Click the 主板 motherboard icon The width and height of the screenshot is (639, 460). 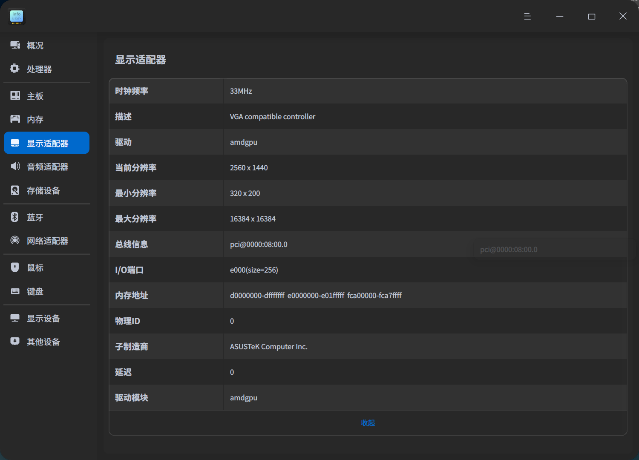pyautogui.click(x=15, y=95)
